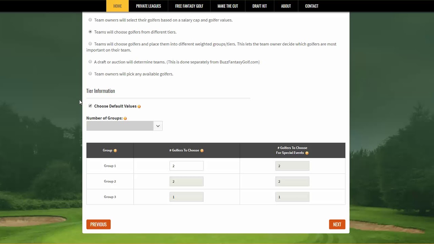Open Private Leagues menu item
Screen dimensions: 434x244
tap(149, 6)
